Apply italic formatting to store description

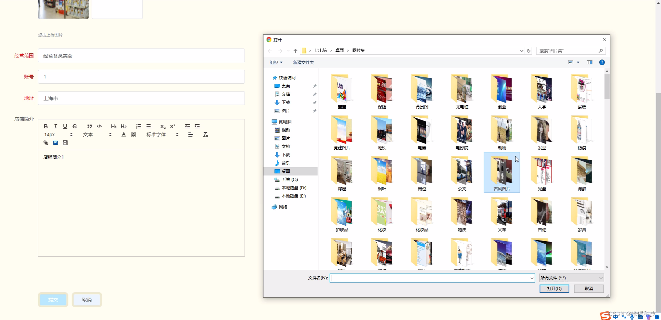coord(55,126)
